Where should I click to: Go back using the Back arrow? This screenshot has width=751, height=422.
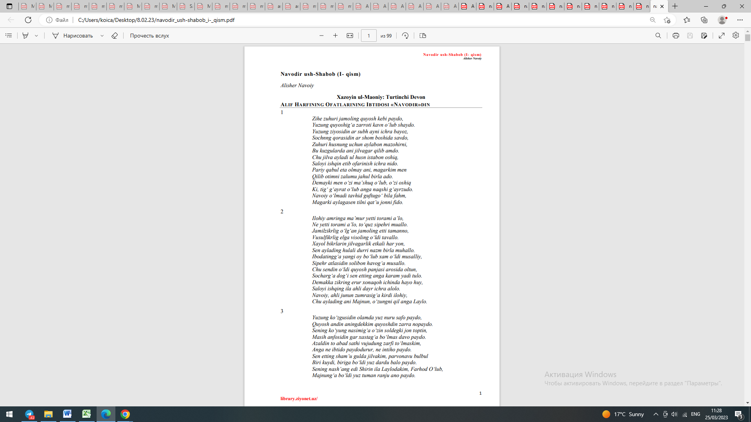[11, 20]
